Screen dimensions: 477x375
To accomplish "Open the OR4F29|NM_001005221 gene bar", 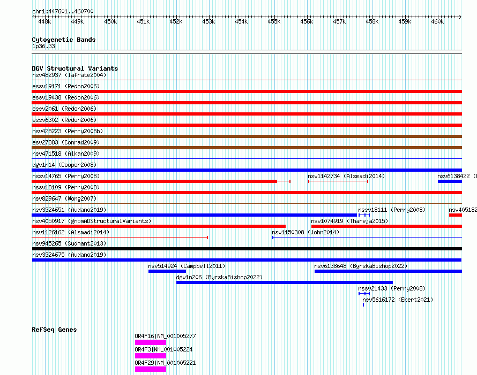I will 151,369.
